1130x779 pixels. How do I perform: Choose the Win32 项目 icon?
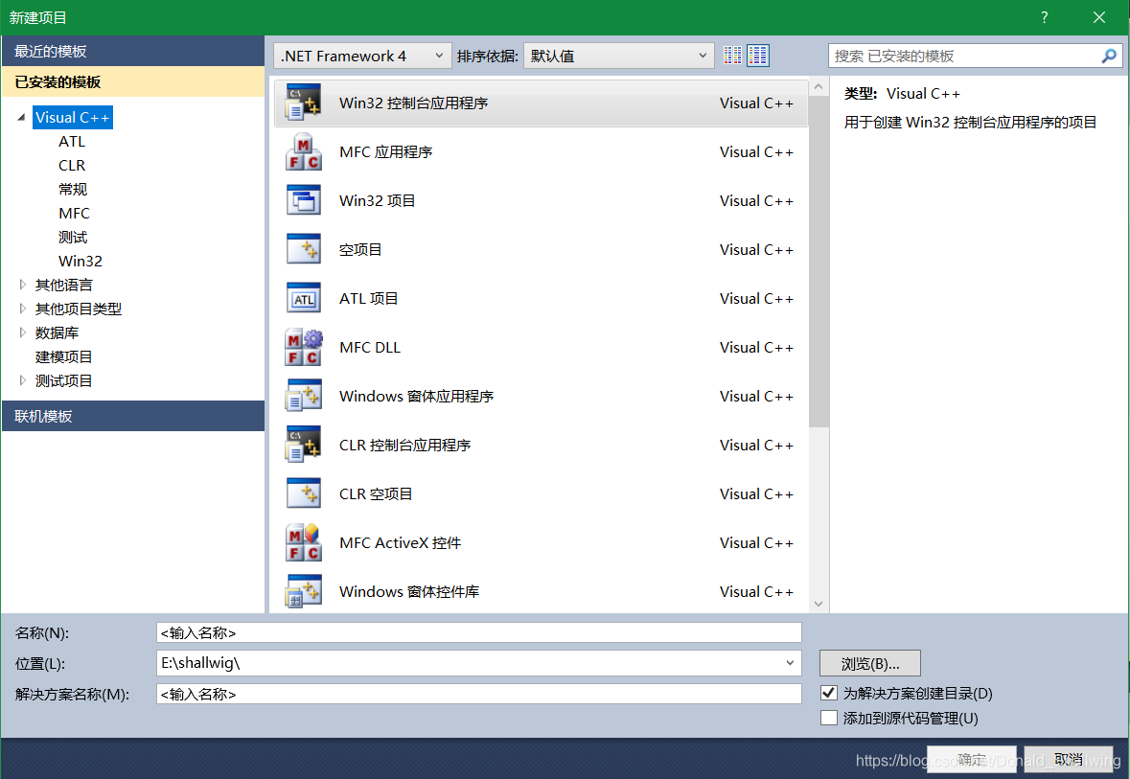click(304, 201)
